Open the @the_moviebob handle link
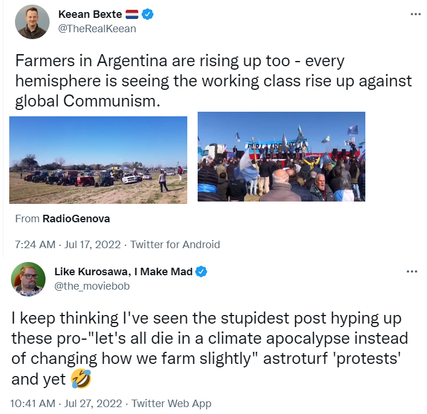This screenshot has height=414, width=427. (x=92, y=285)
